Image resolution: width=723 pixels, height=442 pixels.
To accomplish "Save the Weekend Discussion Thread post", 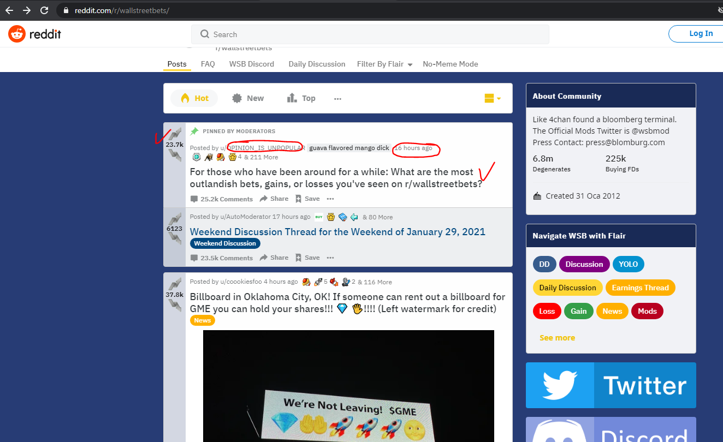I will [307, 258].
